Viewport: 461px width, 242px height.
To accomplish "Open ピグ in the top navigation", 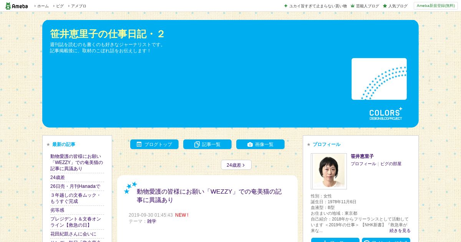I will (60, 6).
